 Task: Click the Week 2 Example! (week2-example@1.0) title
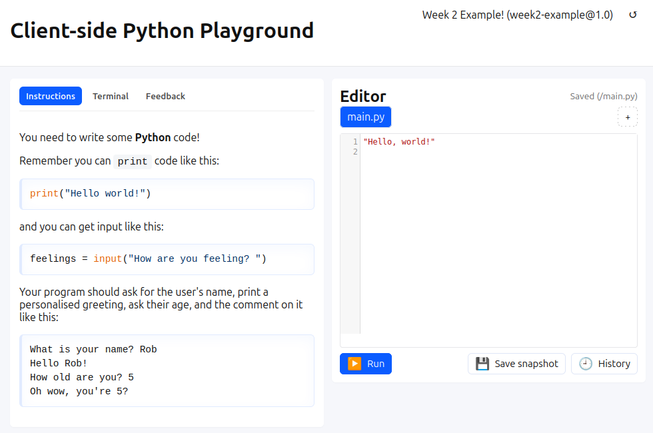pyautogui.click(x=517, y=15)
